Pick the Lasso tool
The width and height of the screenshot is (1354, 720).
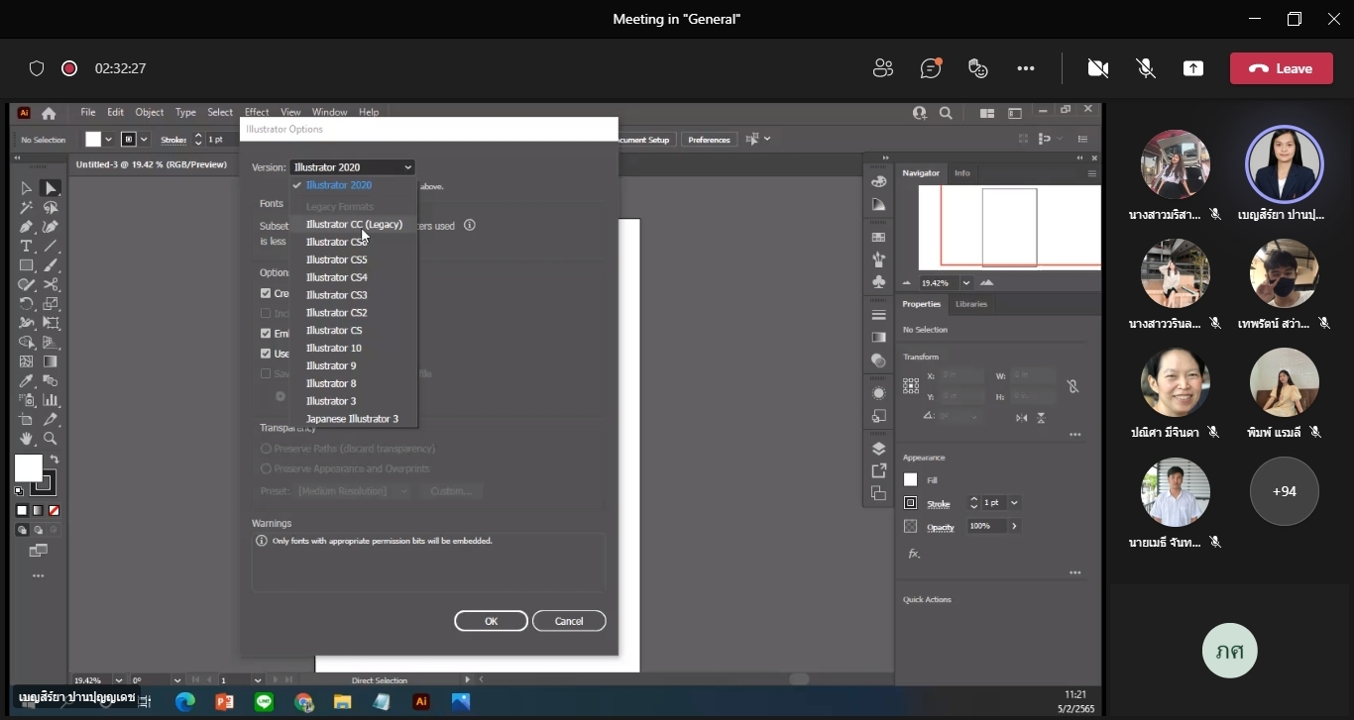[51, 208]
